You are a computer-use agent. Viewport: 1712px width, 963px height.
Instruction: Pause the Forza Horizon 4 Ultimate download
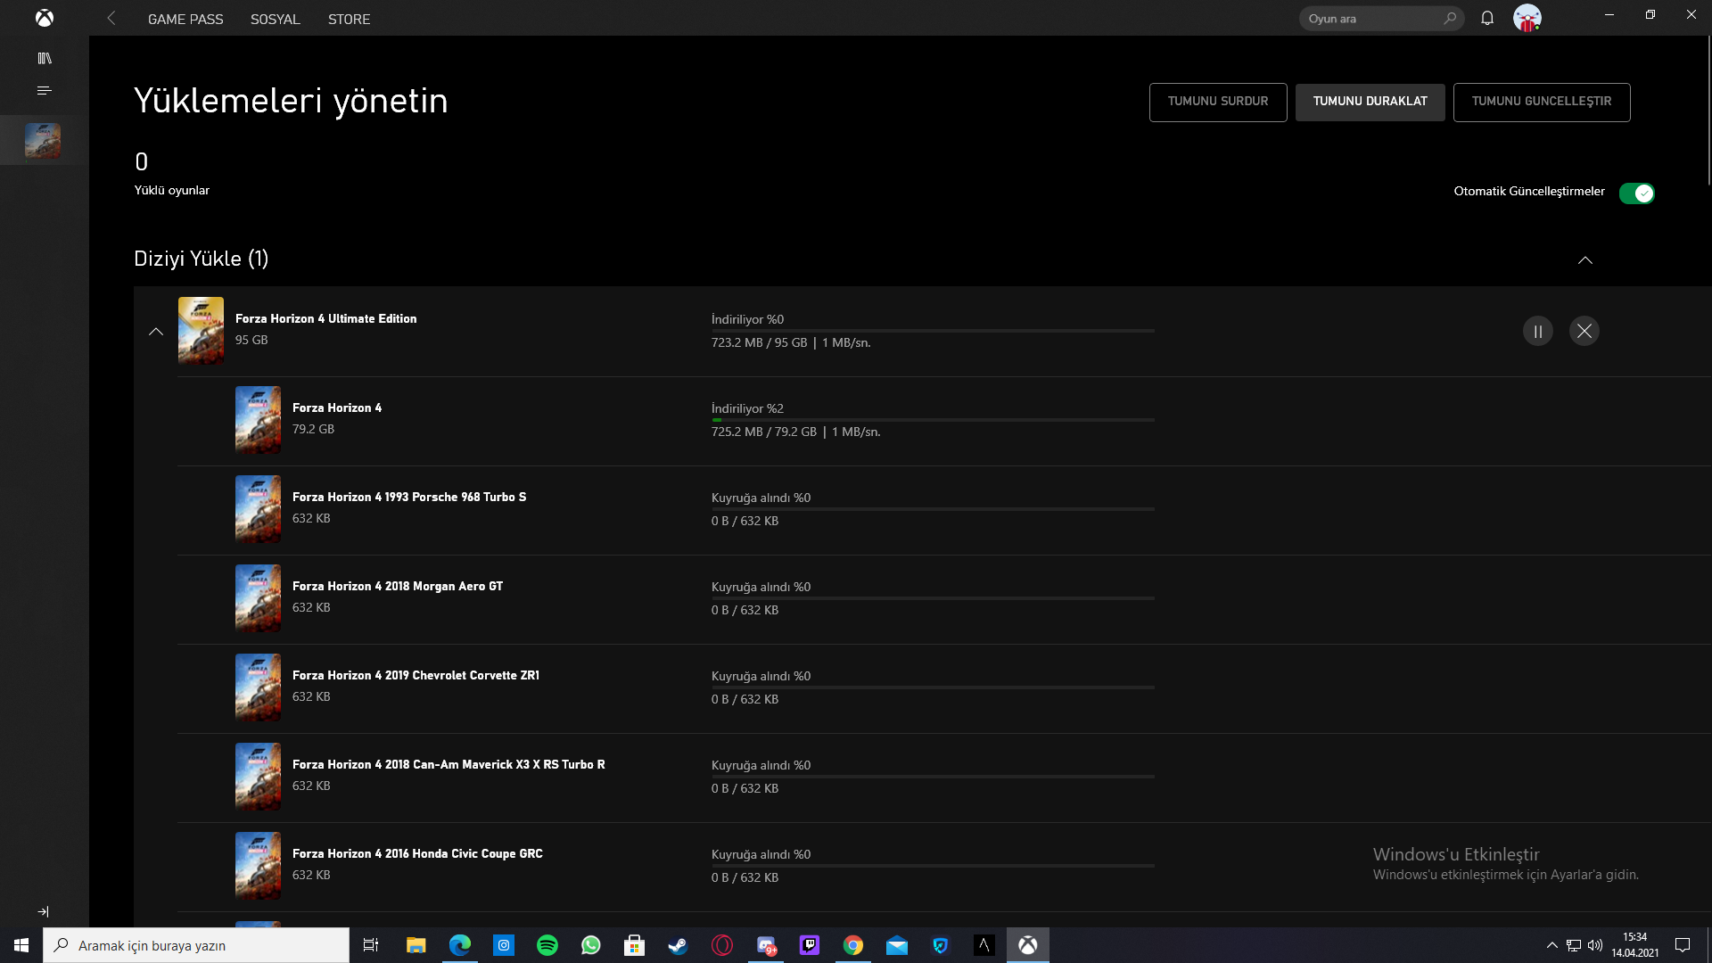(x=1538, y=331)
